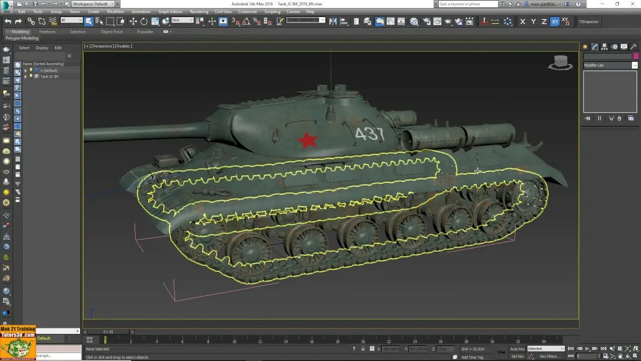This screenshot has height=361, width=641.
Task: Click the time slider 0 / 35 handle
Action: pos(109,332)
